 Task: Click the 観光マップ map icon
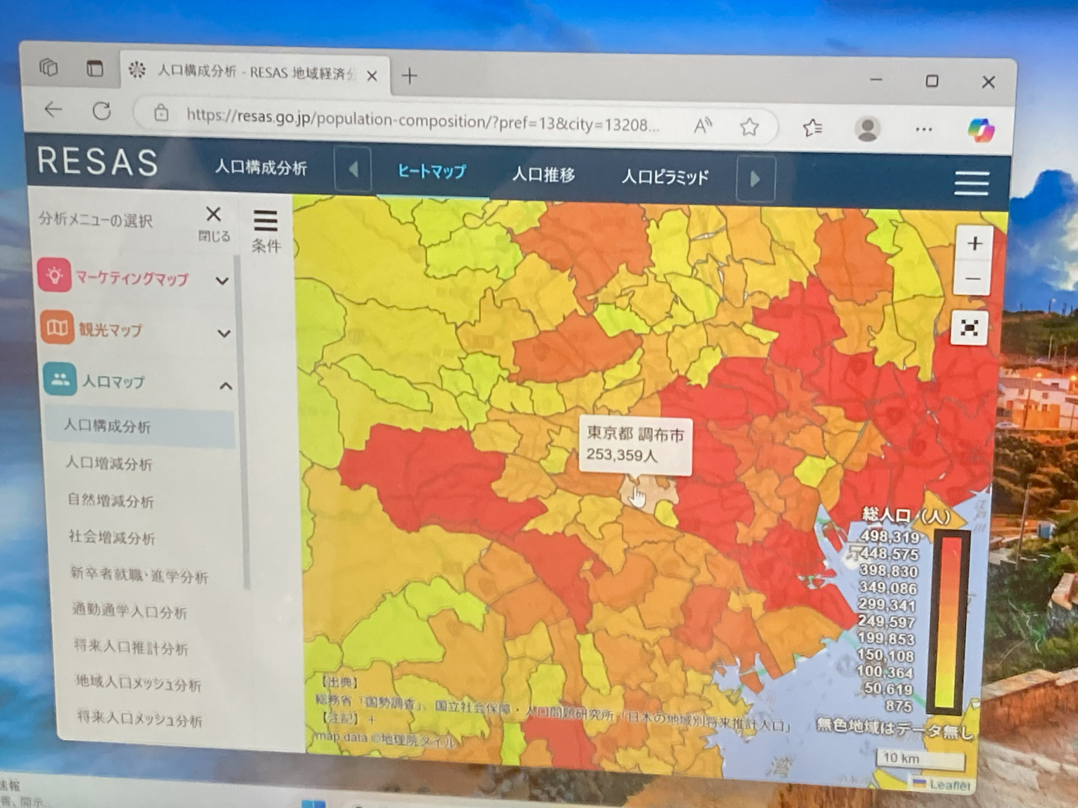point(57,327)
